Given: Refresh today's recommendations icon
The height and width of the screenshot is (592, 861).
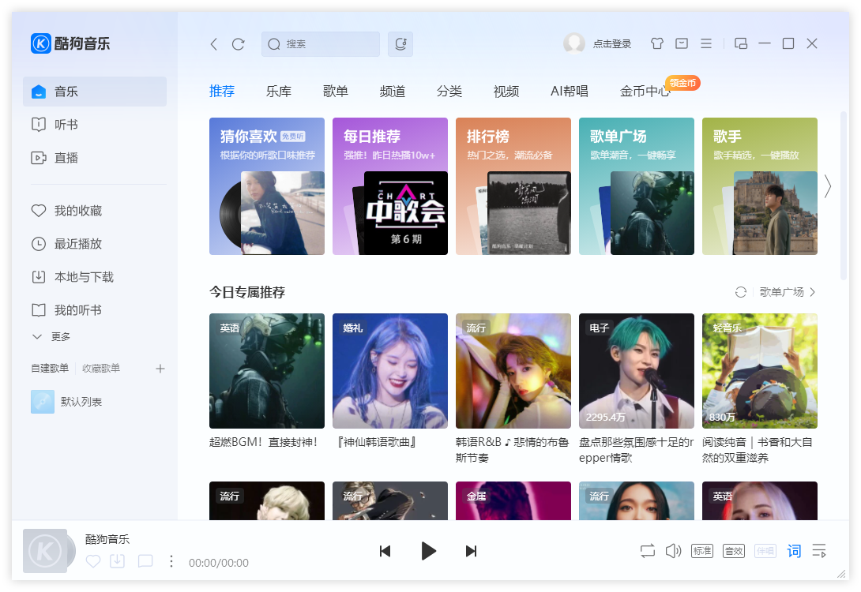Looking at the screenshot, I should 741,292.
